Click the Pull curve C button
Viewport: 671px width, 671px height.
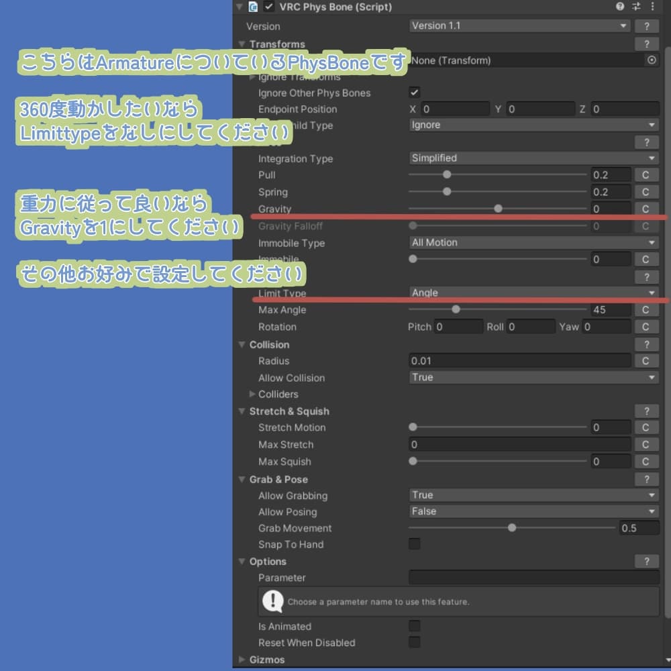click(x=646, y=175)
